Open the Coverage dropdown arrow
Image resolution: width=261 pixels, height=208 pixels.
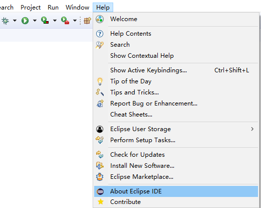click(x=55, y=21)
